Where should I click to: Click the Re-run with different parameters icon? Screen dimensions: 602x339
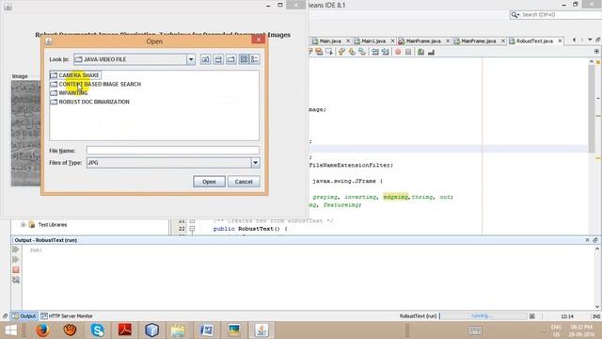click(x=16, y=260)
